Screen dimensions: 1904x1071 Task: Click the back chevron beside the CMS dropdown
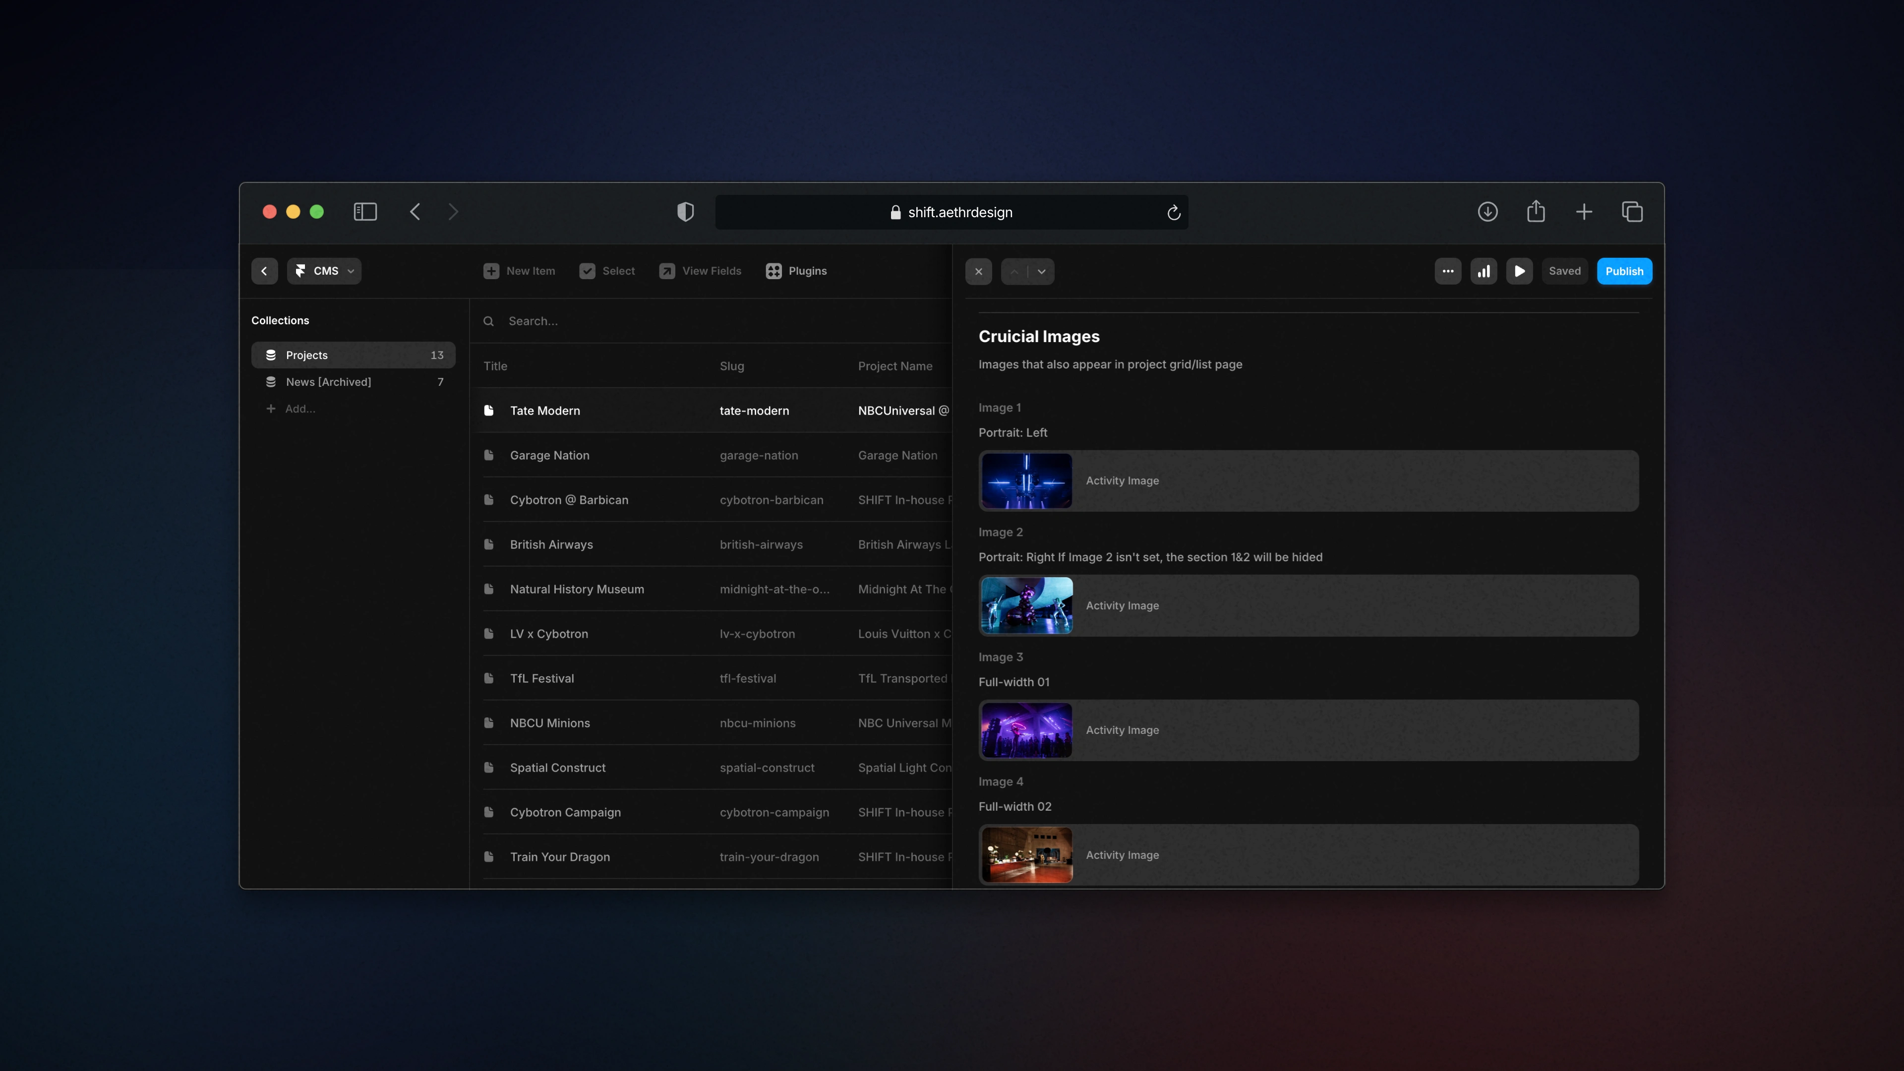click(264, 271)
